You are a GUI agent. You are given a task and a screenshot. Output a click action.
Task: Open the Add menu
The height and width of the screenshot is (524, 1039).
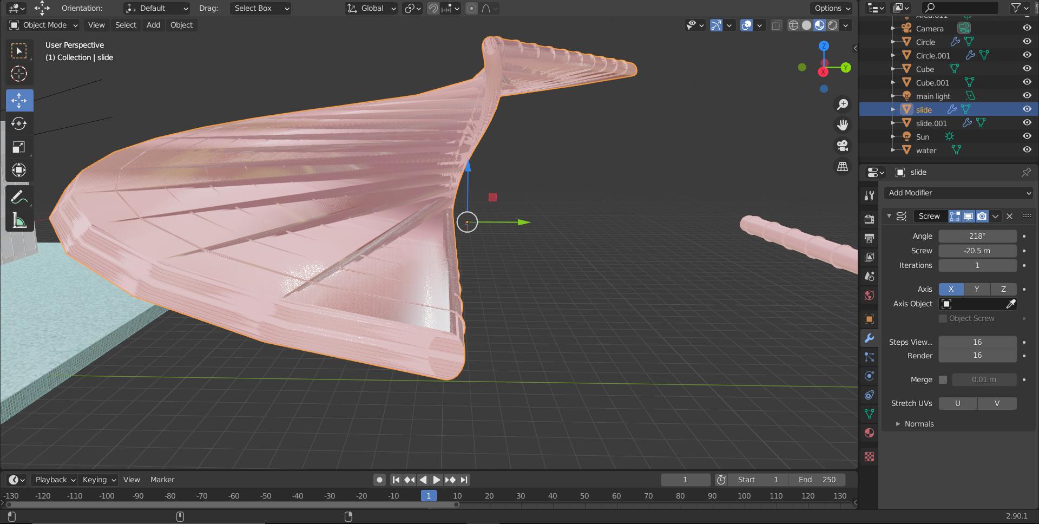(153, 25)
